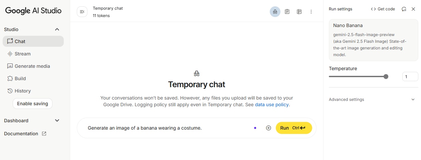Toggle the temporary chat incognito icon
The width and height of the screenshot is (421, 160).
(275, 12)
